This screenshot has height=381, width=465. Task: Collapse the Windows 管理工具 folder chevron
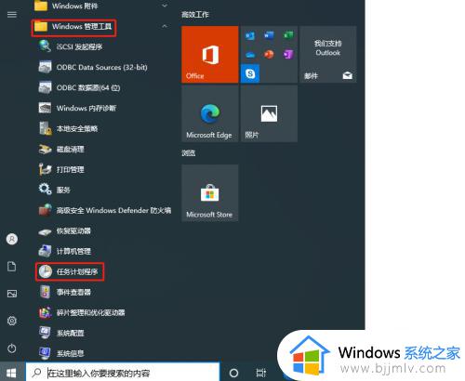tap(165, 26)
